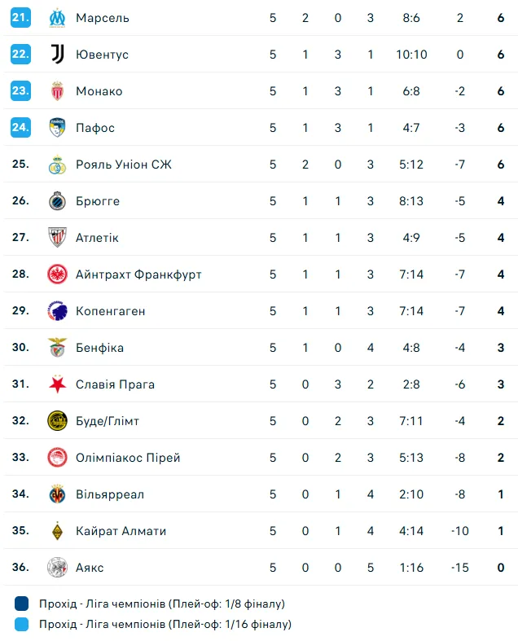Image resolution: width=518 pixels, height=641 pixels.
Task: Click the Benfica club crest
Action: (56, 348)
